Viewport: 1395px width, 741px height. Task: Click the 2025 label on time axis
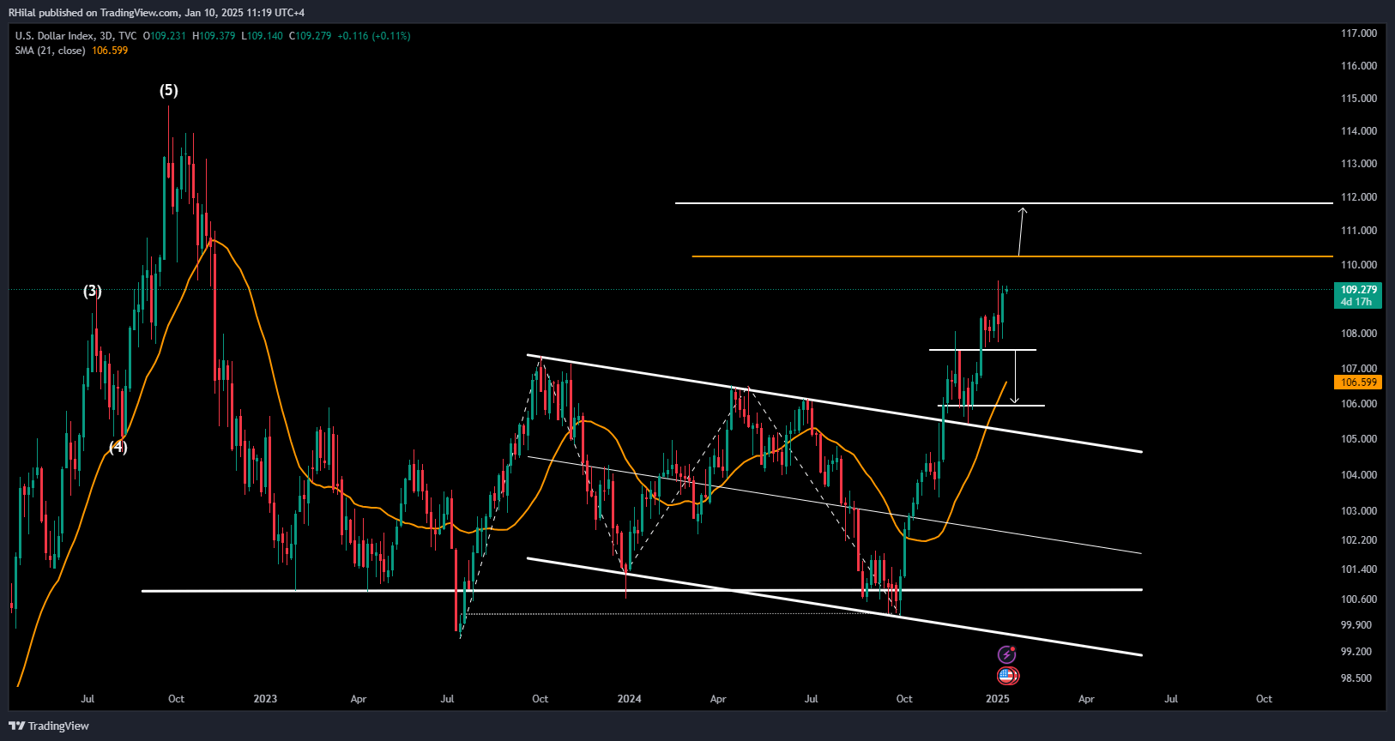click(997, 699)
